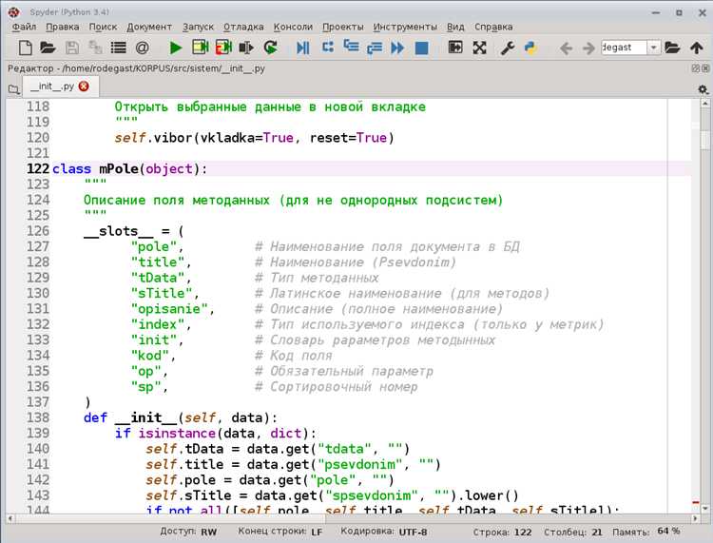Open the Файл menu
The height and width of the screenshot is (543, 713).
click(x=24, y=27)
